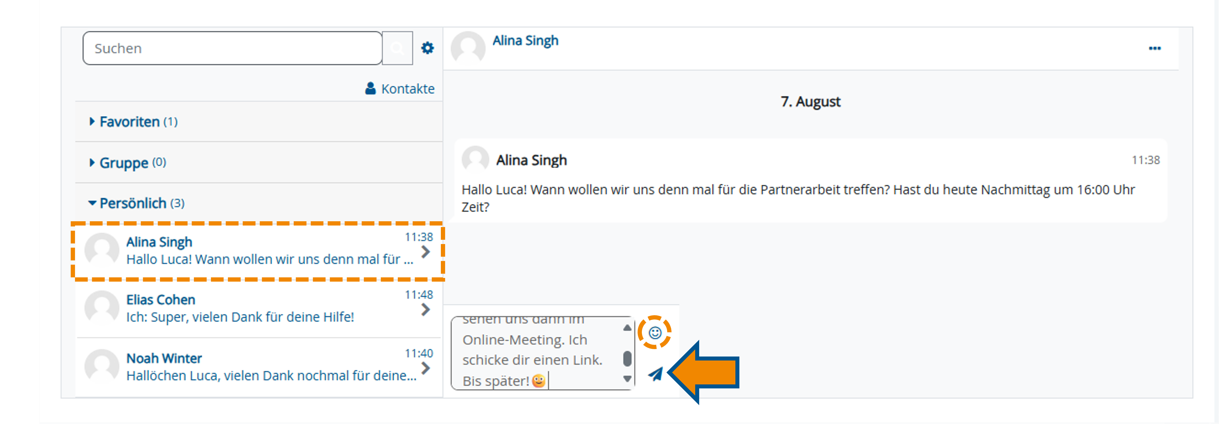This screenshot has height=424, width=1219.
Task: Open the messaging settings gear icon
Action: tap(427, 48)
